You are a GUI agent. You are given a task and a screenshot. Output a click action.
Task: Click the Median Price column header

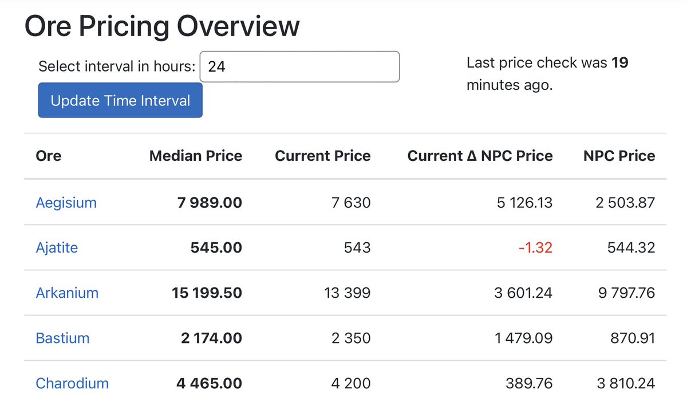pyautogui.click(x=195, y=156)
